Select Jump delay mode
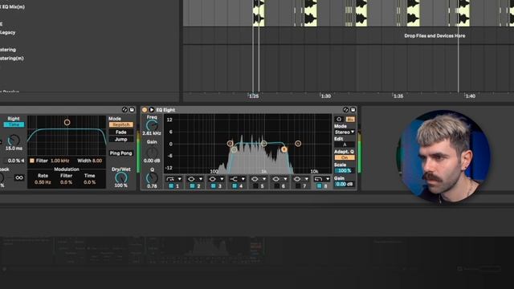The image size is (514, 289). [121, 139]
